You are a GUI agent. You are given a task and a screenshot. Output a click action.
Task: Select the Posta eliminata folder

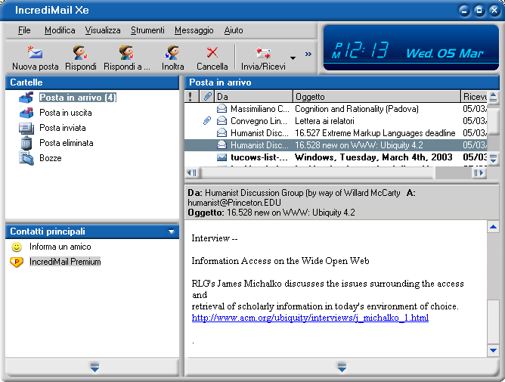coord(67,143)
